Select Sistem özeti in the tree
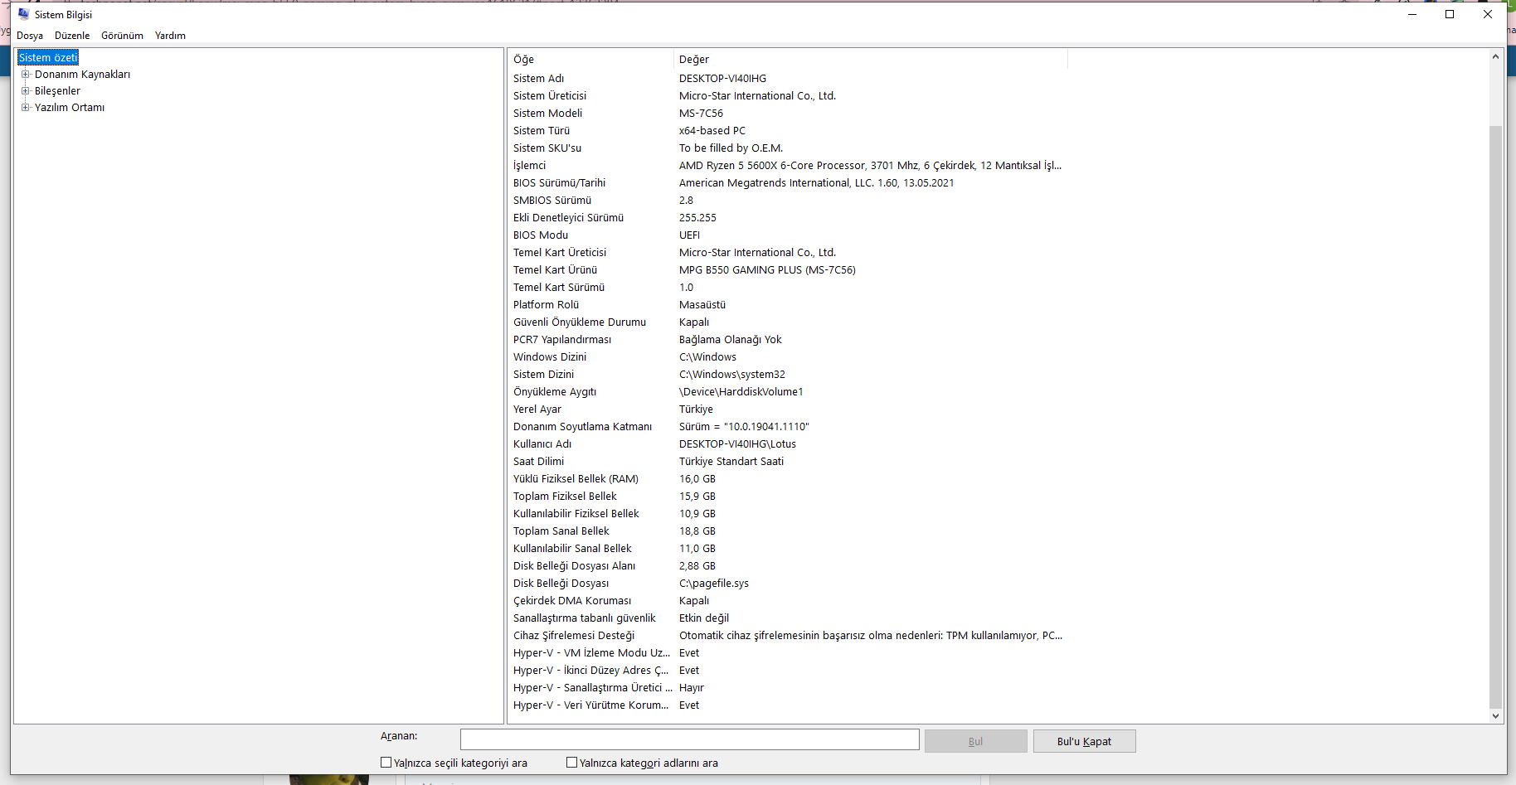Viewport: 1516px width, 785px height. coord(48,57)
